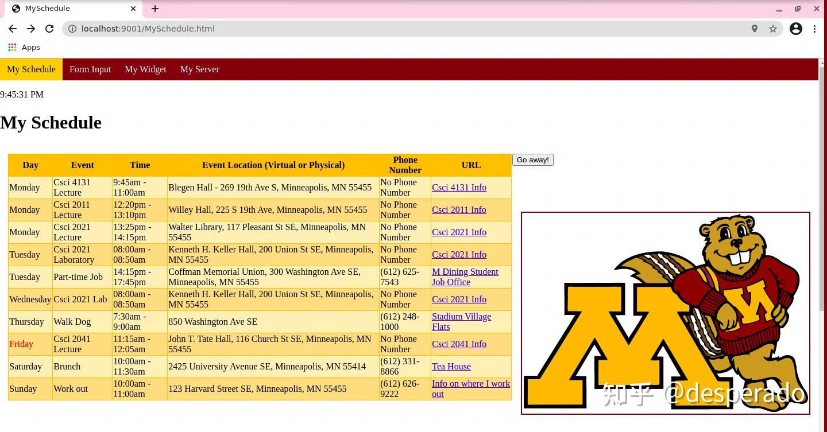The image size is (827, 432).
Task: Open the Chrome three-dot menu
Action: click(x=814, y=29)
